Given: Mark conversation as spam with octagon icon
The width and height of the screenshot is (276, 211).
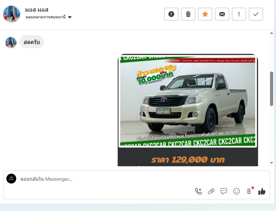Looking at the screenshot, I should click(x=171, y=14).
